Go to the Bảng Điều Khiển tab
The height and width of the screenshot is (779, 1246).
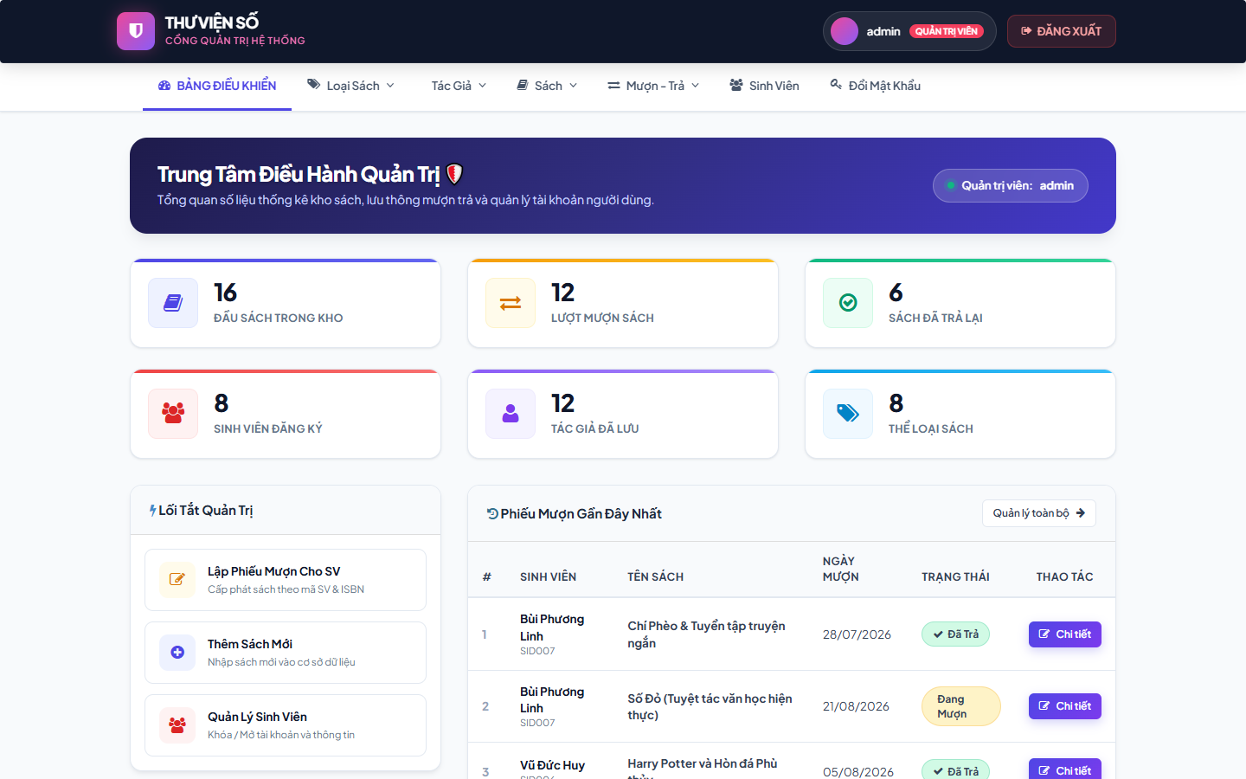pos(217,86)
